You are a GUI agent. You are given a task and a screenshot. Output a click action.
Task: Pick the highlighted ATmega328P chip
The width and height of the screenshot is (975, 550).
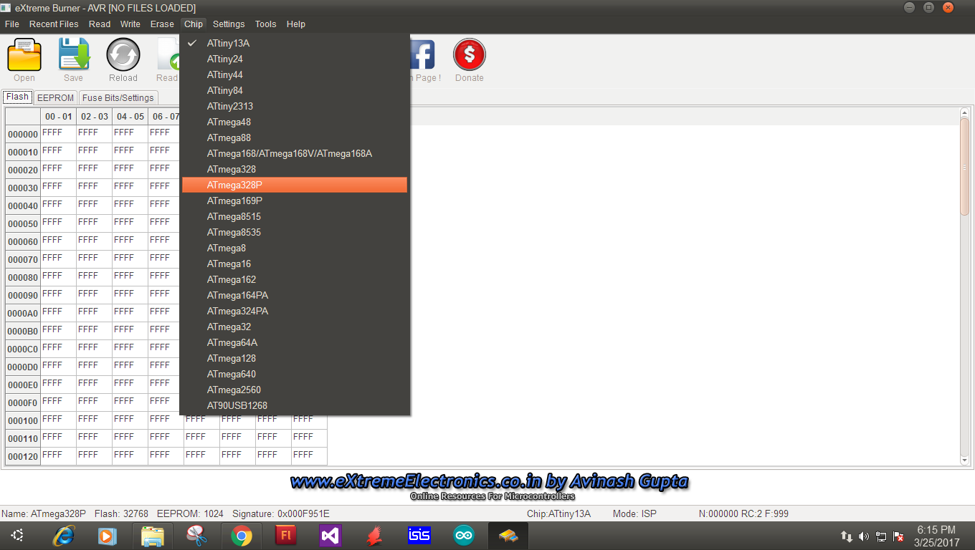tap(295, 185)
